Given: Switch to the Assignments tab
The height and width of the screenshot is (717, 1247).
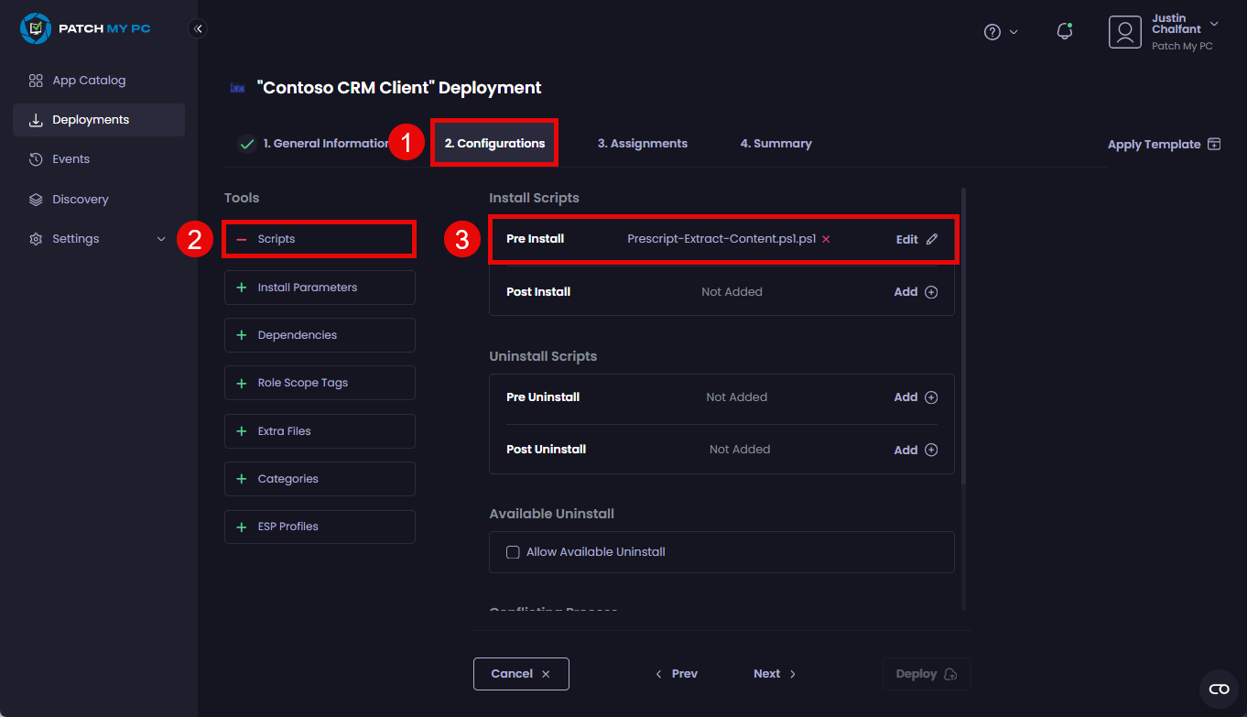Looking at the screenshot, I should point(642,143).
